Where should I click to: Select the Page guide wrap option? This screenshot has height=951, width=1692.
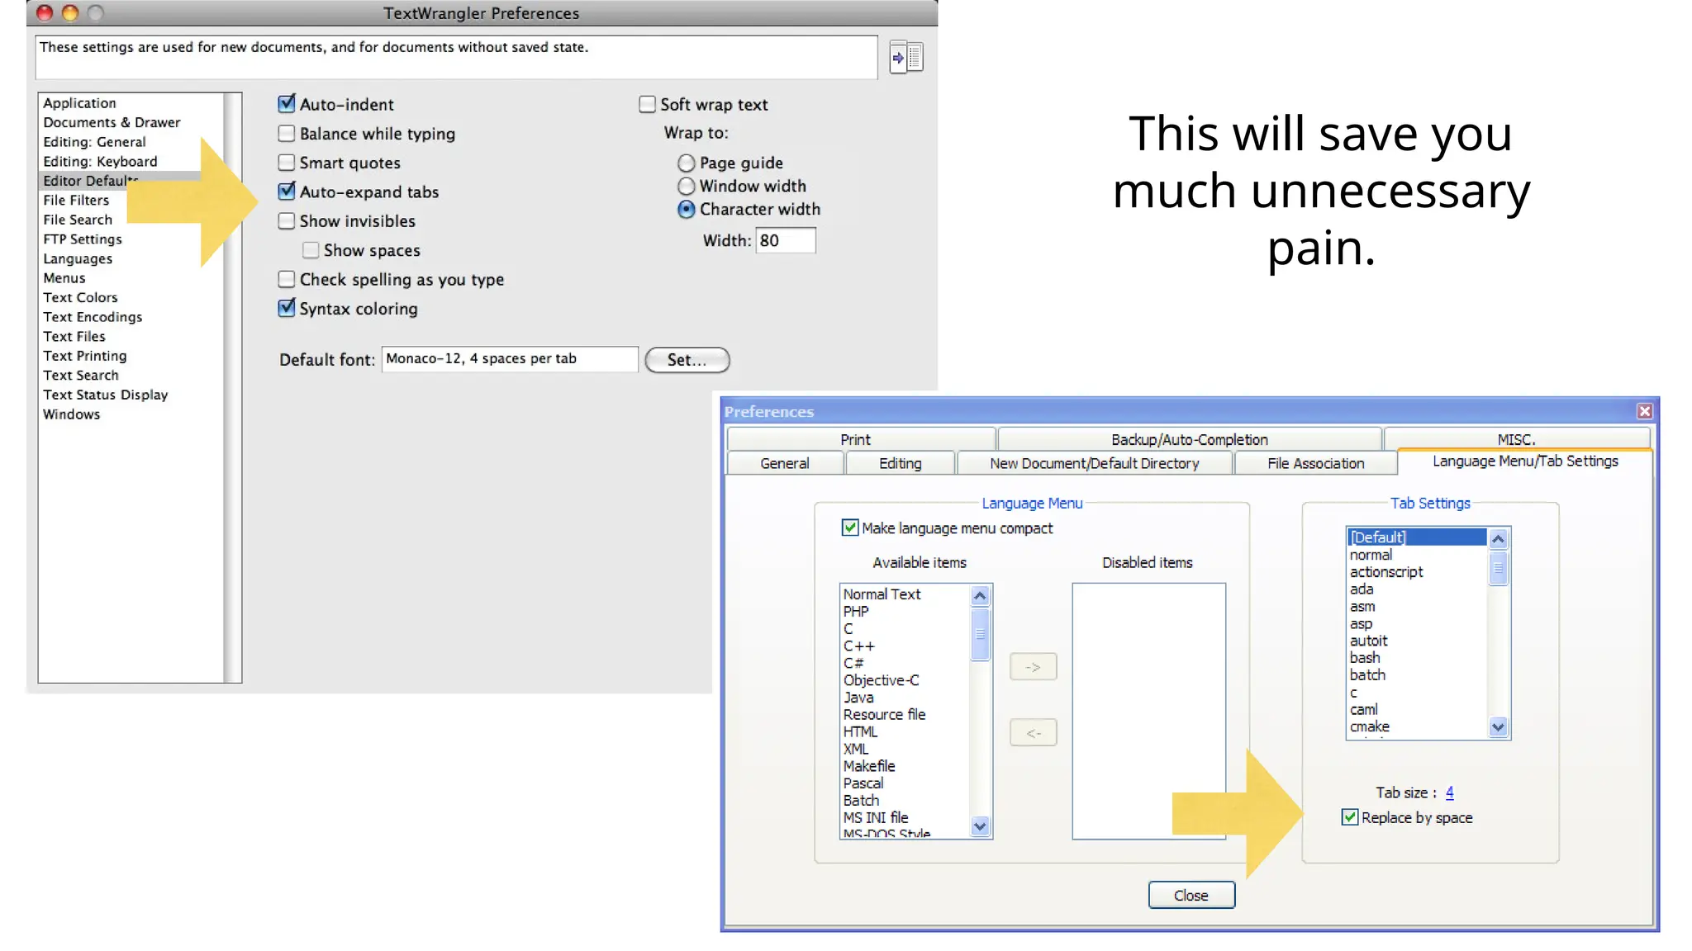pyautogui.click(x=686, y=163)
